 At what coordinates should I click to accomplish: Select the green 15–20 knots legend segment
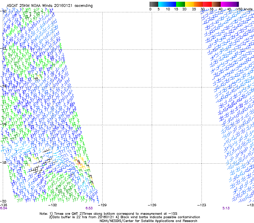click(x=181, y=4)
